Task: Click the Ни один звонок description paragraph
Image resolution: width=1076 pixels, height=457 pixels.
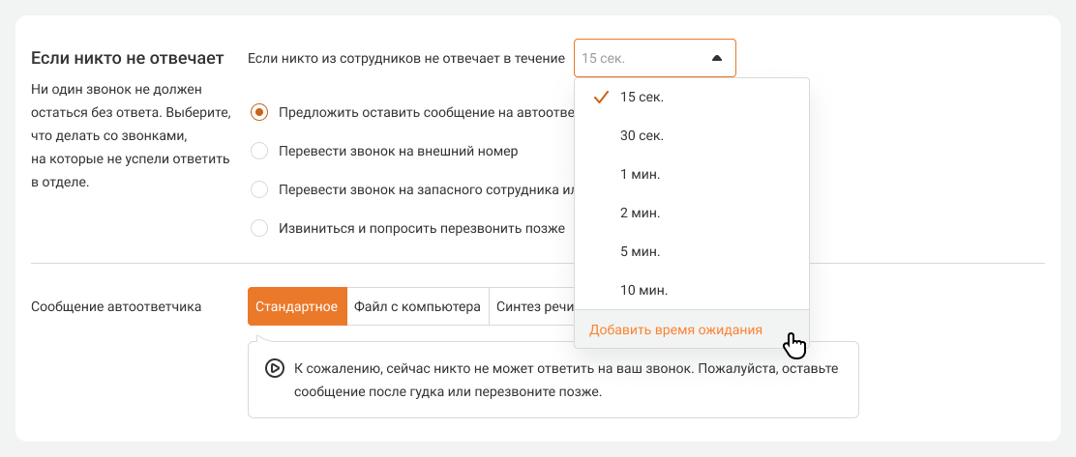Action: [x=131, y=135]
